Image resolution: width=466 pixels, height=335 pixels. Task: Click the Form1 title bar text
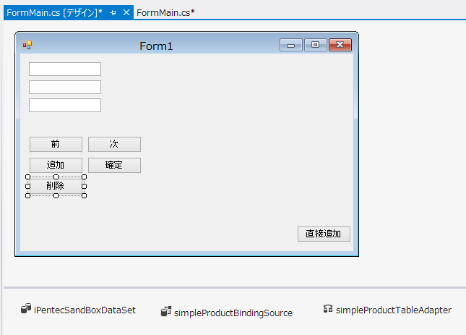pos(156,46)
